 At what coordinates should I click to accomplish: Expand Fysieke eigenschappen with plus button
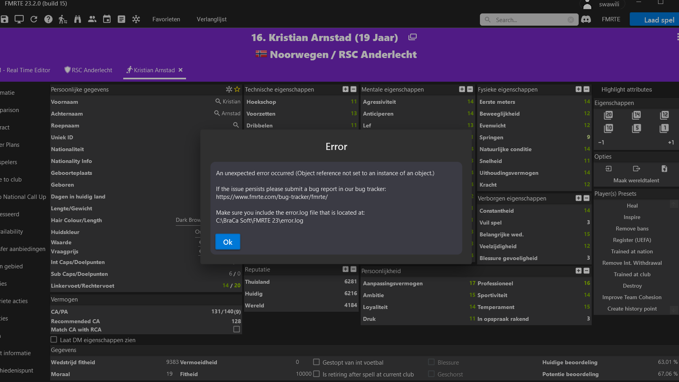(579, 89)
